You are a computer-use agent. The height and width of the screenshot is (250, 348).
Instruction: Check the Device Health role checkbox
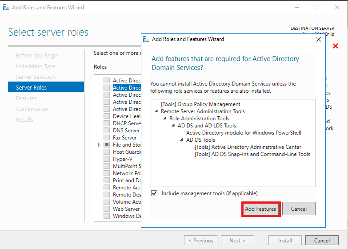[x=107, y=116]
